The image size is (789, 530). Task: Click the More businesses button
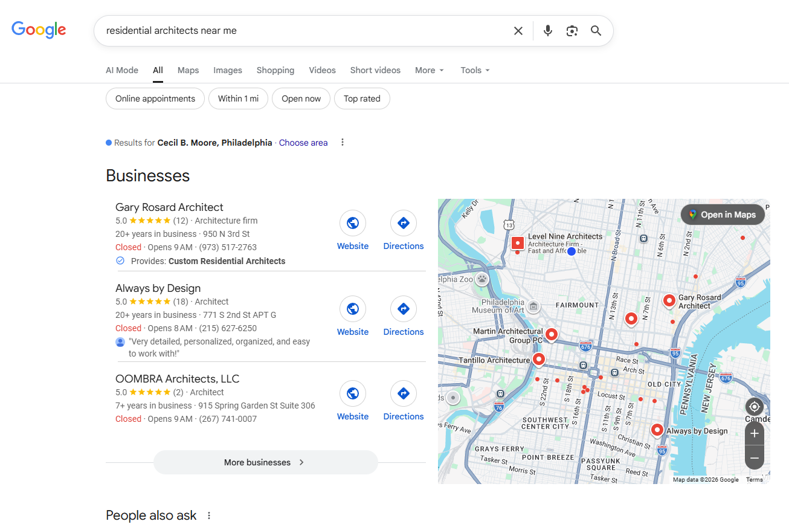(265, 462)
